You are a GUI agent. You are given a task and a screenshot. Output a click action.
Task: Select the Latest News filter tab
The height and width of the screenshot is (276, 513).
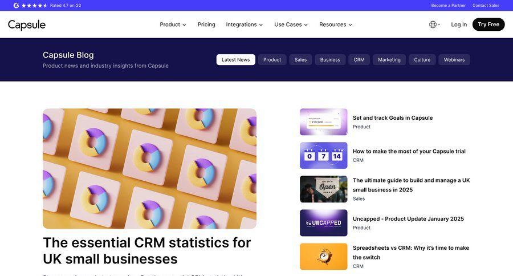point(235,60)
